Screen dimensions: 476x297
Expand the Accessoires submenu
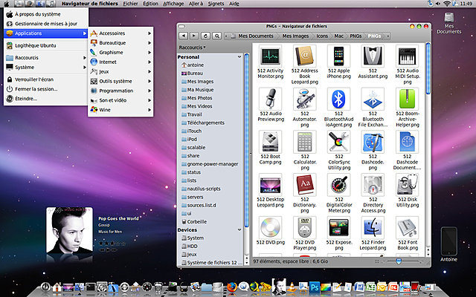120,33
